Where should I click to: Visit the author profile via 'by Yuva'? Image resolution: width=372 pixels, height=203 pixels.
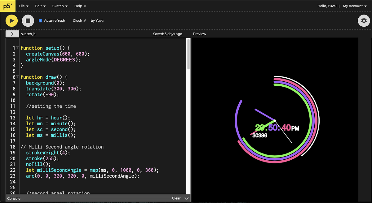(97, 20)
